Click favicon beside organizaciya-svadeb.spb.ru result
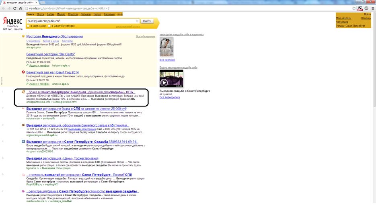Image resolution: width=376 pixels, height=211 pixels. (x=23, y=125)
